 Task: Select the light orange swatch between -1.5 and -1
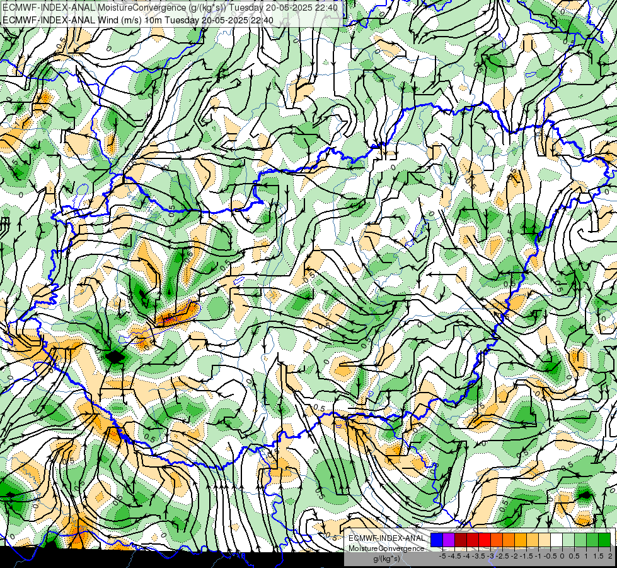point(533,540)
